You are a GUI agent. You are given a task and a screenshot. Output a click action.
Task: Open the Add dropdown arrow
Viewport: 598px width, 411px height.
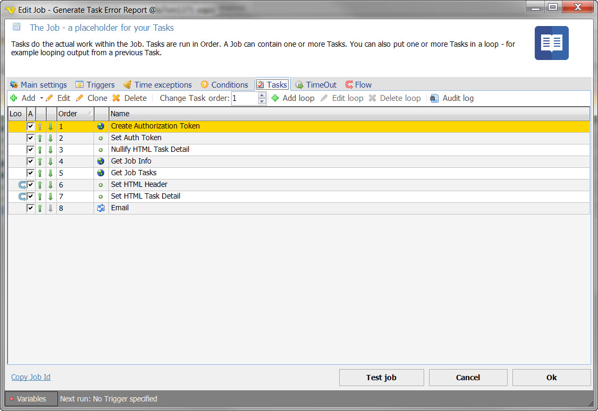coord(41,98)
